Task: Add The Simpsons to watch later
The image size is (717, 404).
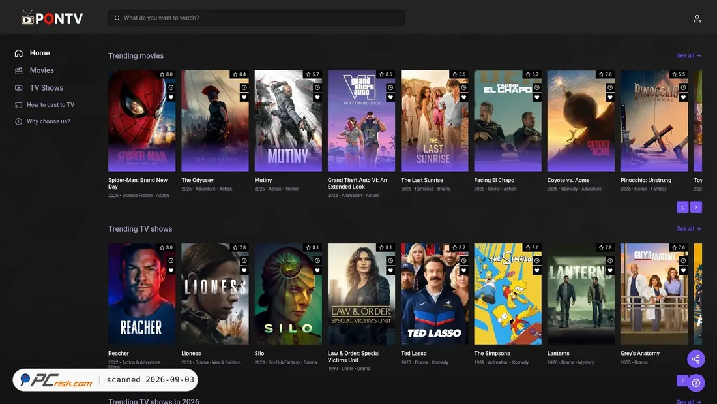Action: coord(537,260)
